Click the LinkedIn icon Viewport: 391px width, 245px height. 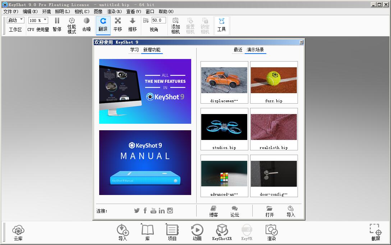tap(162, 211)
